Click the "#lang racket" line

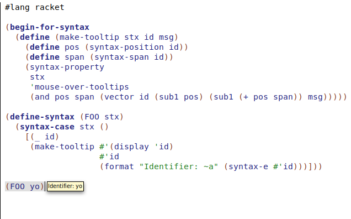pos(35,7)
